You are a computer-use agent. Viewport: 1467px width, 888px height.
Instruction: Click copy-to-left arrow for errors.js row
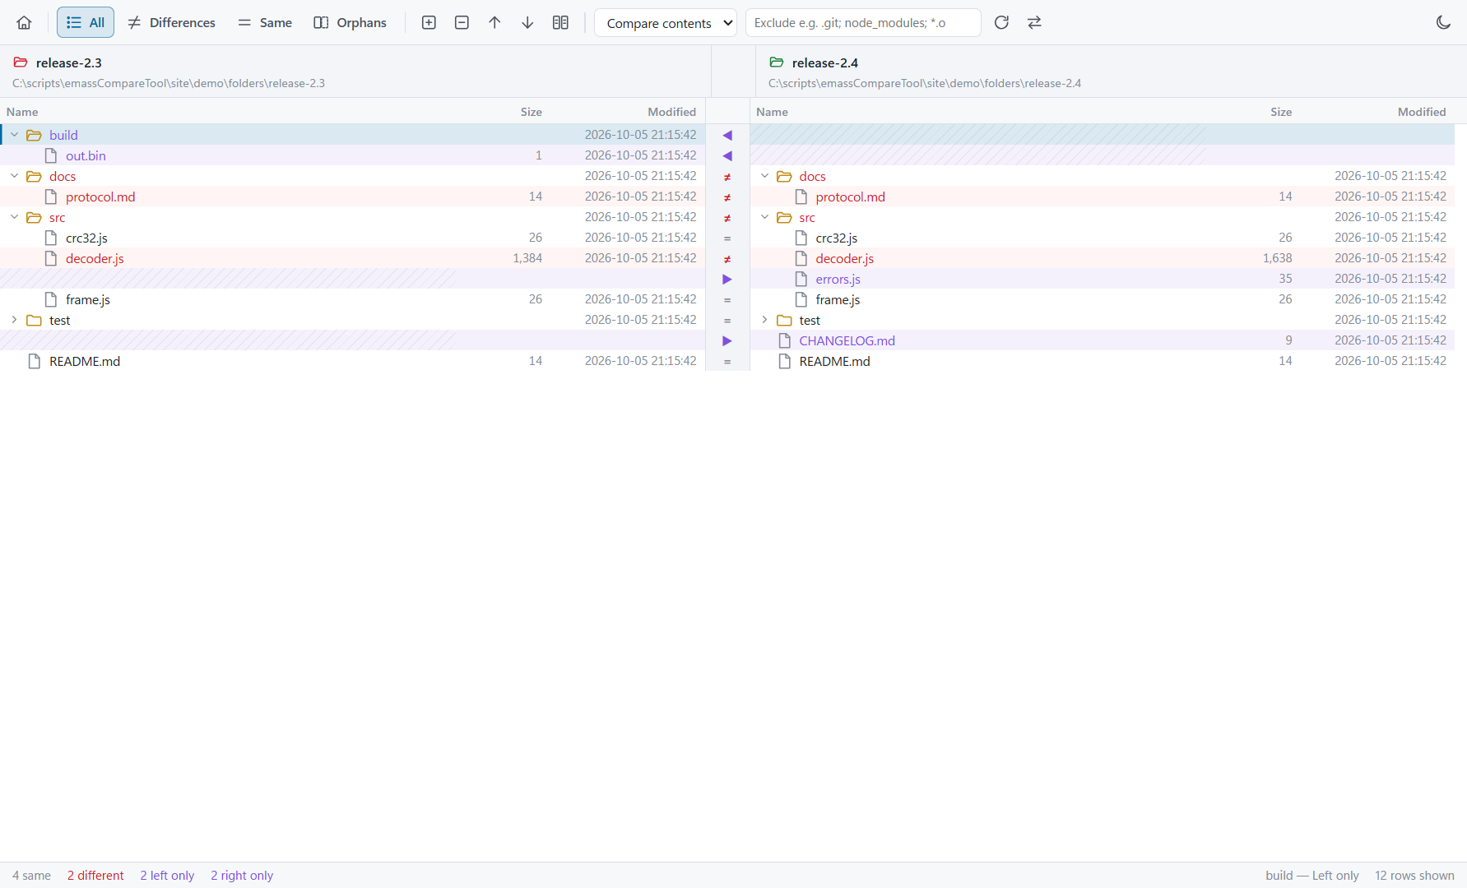pos(727,279)
